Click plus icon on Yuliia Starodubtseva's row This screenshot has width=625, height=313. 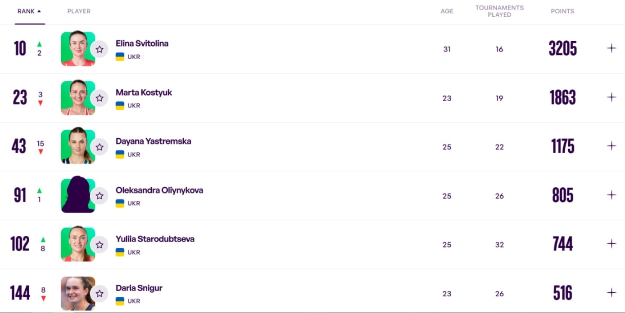[611, 244]
